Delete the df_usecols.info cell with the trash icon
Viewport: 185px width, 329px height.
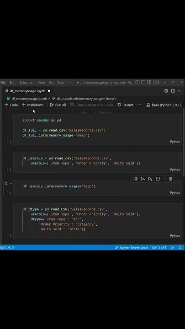[171, 179]
